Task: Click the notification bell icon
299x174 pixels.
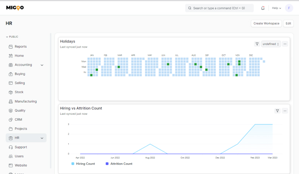Action: 263,8
